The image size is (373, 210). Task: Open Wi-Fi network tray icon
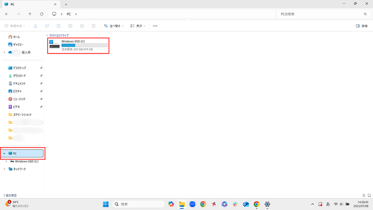(336, 204)
